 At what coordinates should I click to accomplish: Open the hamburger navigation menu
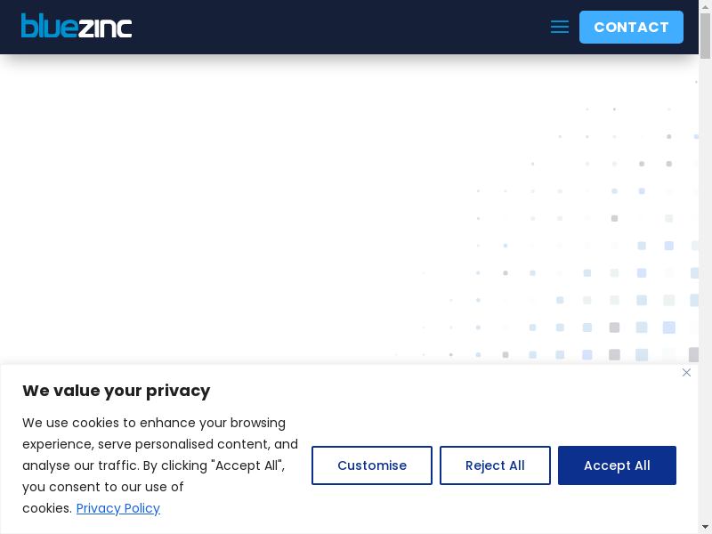(x=560, y=27)
